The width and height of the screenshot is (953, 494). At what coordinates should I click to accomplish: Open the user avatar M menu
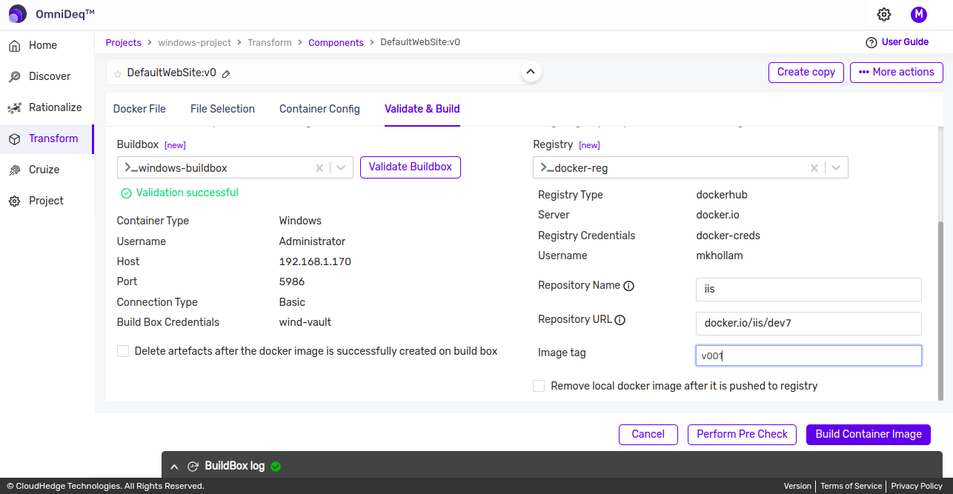click(919, 14)
